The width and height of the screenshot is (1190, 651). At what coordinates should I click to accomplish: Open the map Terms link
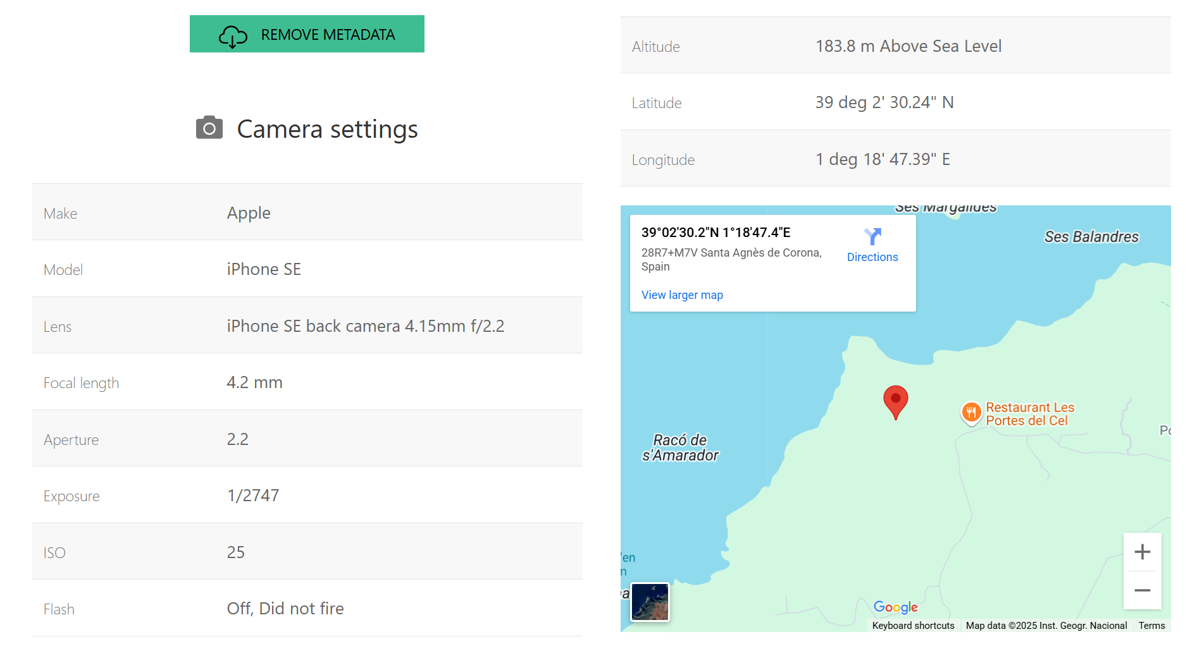(1151, 626)
